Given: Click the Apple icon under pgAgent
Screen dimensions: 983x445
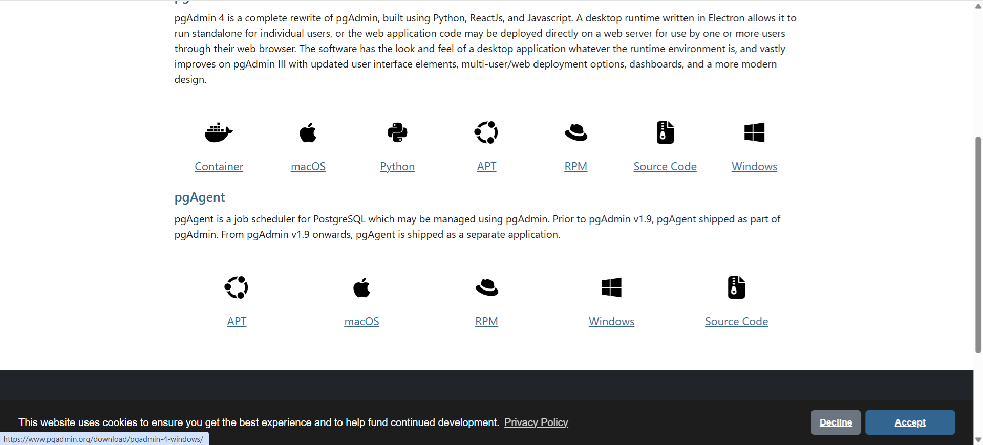Looking at the screenshot, I should coord(361,287).
